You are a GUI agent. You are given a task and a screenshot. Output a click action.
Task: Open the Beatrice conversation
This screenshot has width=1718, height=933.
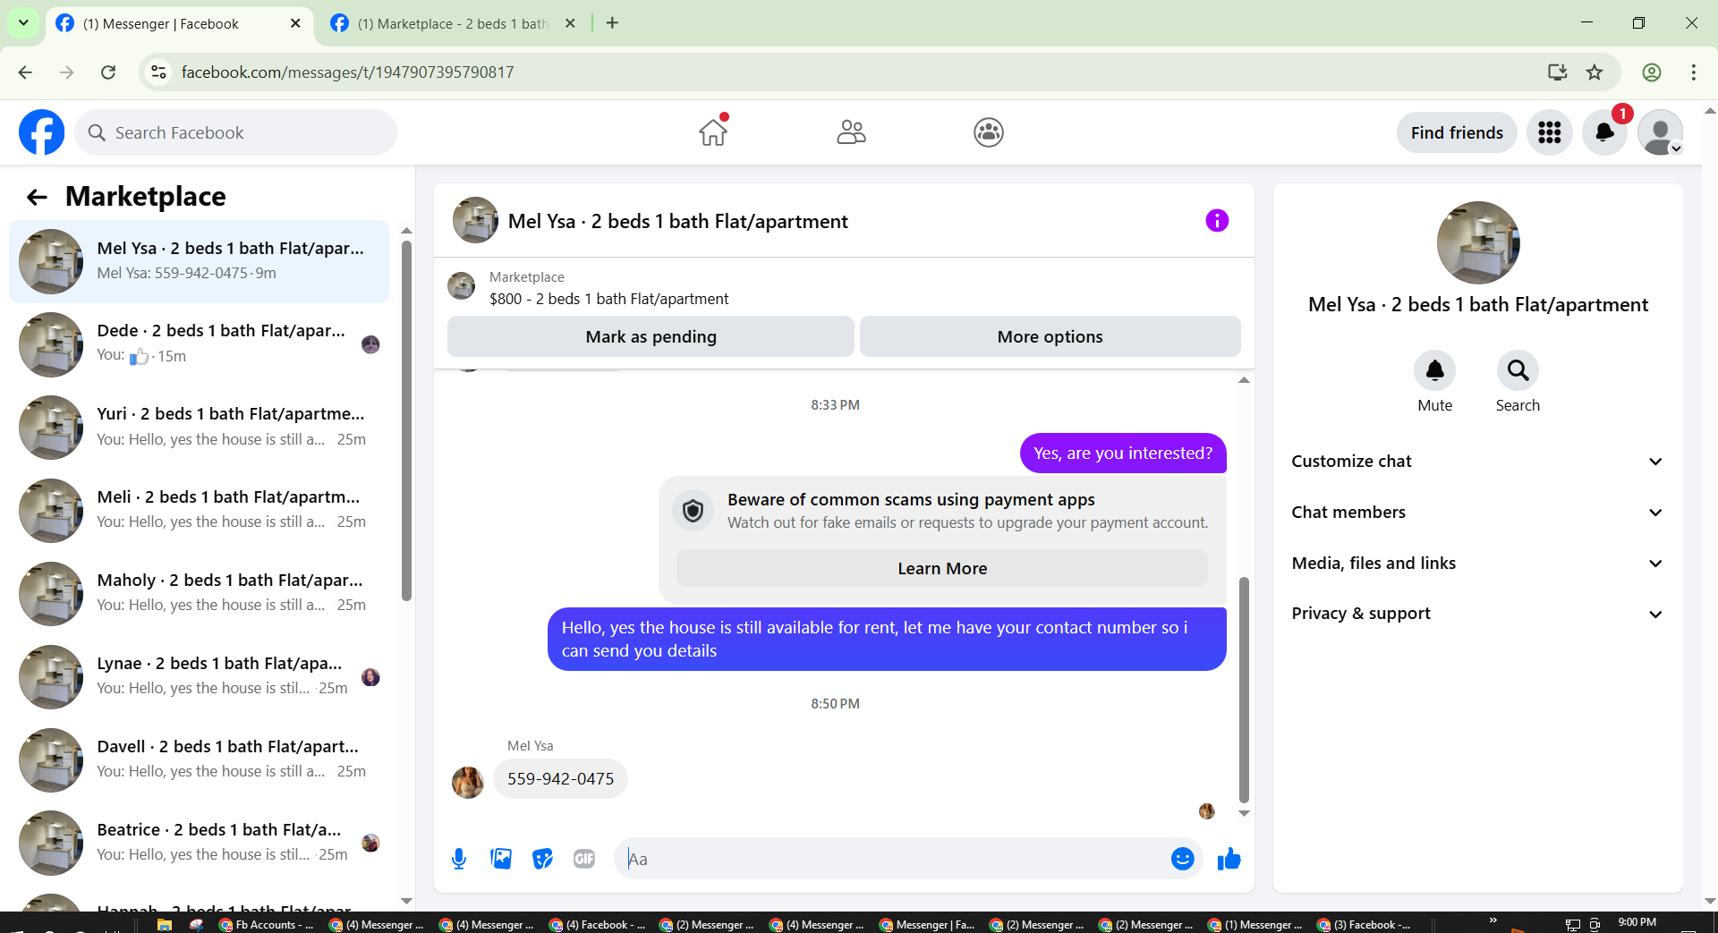[x=199, y=844]
